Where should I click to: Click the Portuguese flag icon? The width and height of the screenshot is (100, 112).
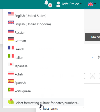point(11,89)
